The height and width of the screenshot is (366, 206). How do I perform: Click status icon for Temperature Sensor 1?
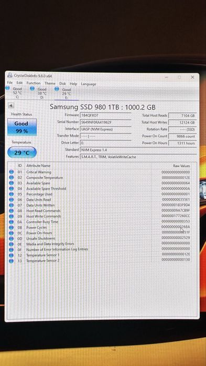11,255
